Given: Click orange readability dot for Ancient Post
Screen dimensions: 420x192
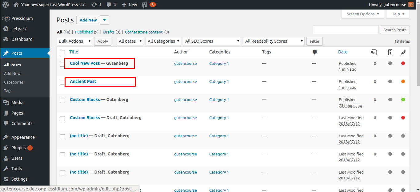Looking at the screenshot, I should click(x=403, y=81).
